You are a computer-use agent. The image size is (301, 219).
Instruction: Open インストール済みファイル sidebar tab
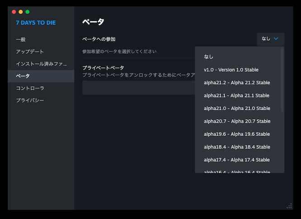pos(41,64)
